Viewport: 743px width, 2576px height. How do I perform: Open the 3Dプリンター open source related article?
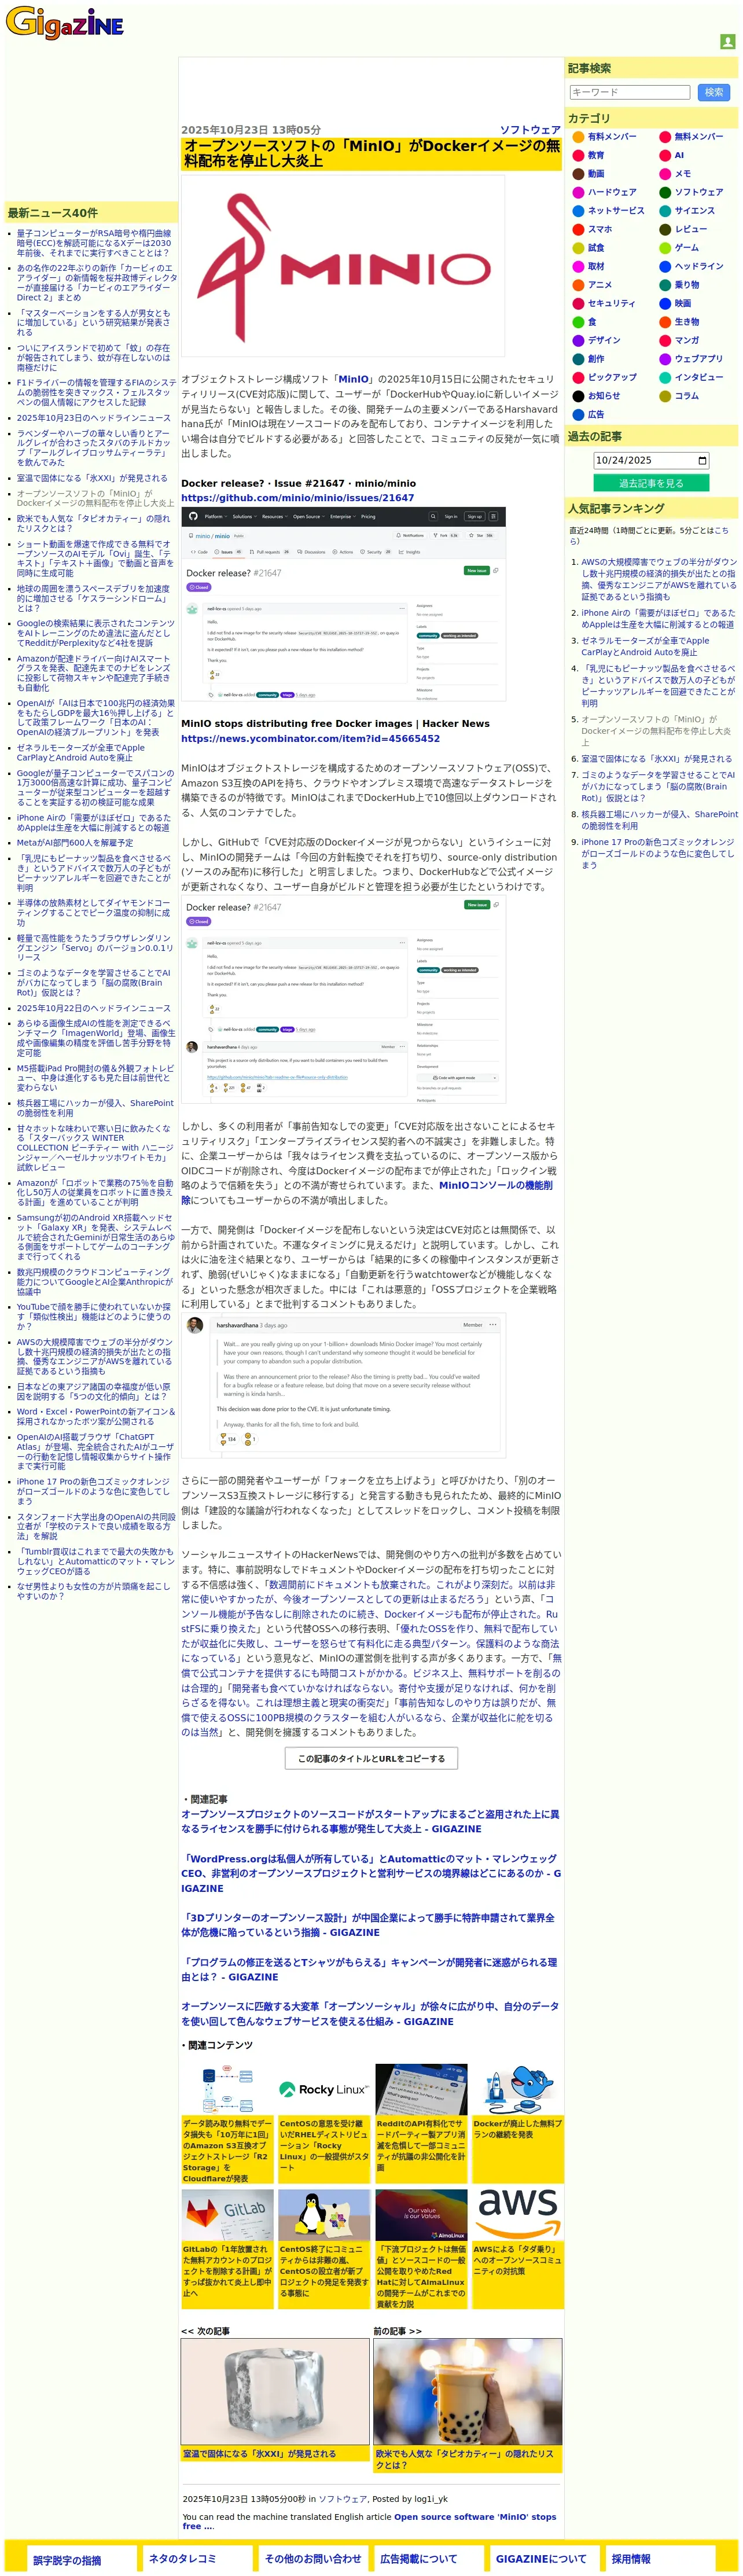(x=368, y=1925)
